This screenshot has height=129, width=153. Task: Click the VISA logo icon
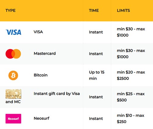[x=13, y=32]
